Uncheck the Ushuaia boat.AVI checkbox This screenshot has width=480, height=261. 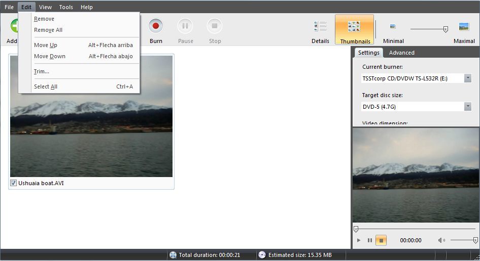(x=13, y=183)
